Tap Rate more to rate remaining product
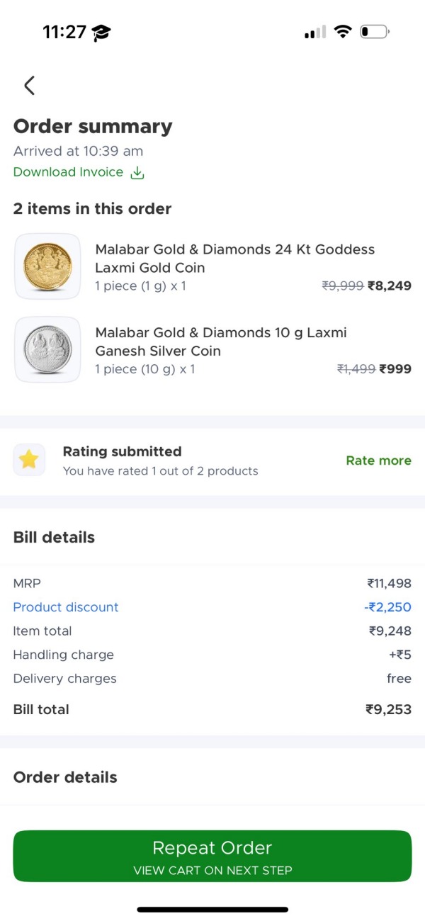The height and width of the screenshot is (921, 425). point(378,460)
